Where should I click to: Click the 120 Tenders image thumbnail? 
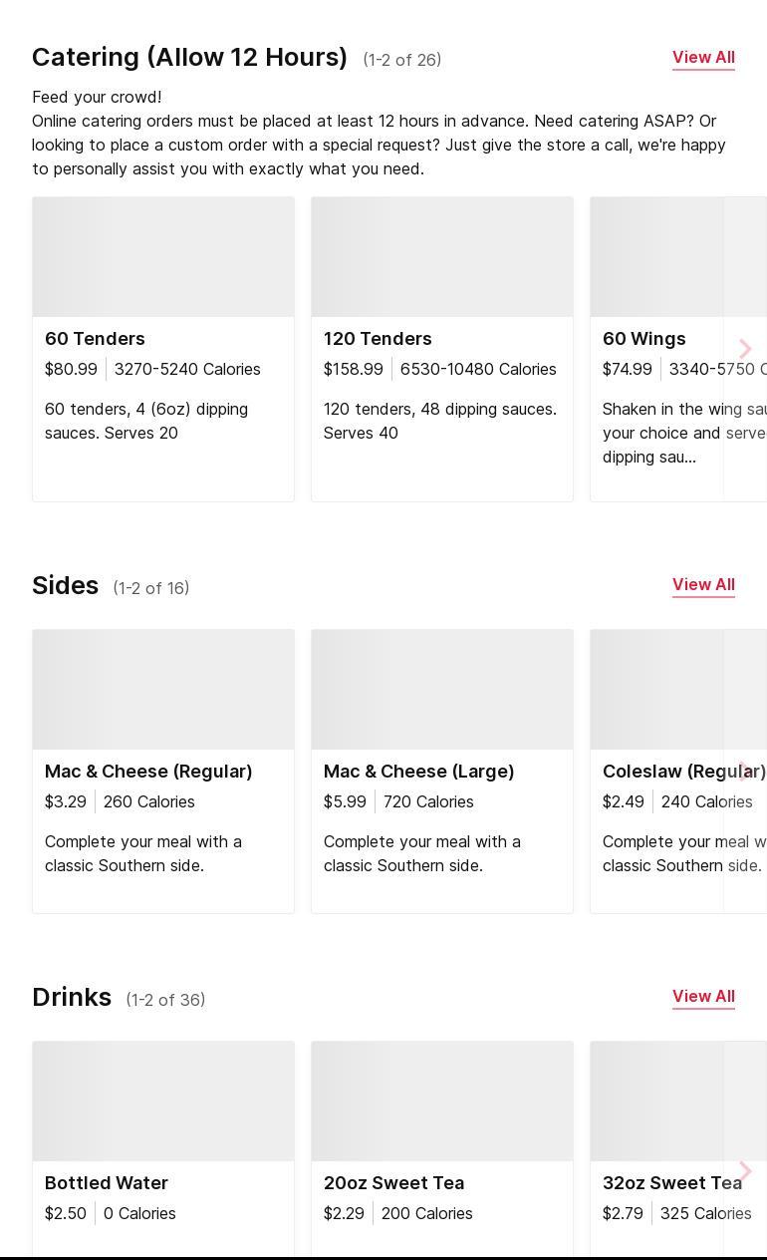pos(442,257)
